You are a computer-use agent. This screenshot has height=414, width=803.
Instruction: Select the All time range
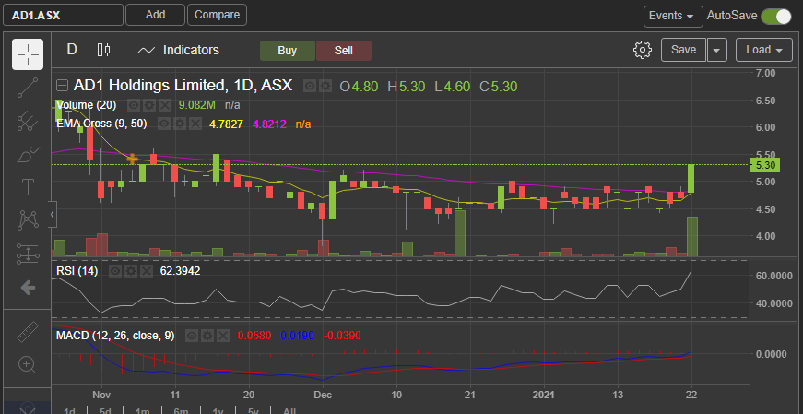click(x=289, y=410)
